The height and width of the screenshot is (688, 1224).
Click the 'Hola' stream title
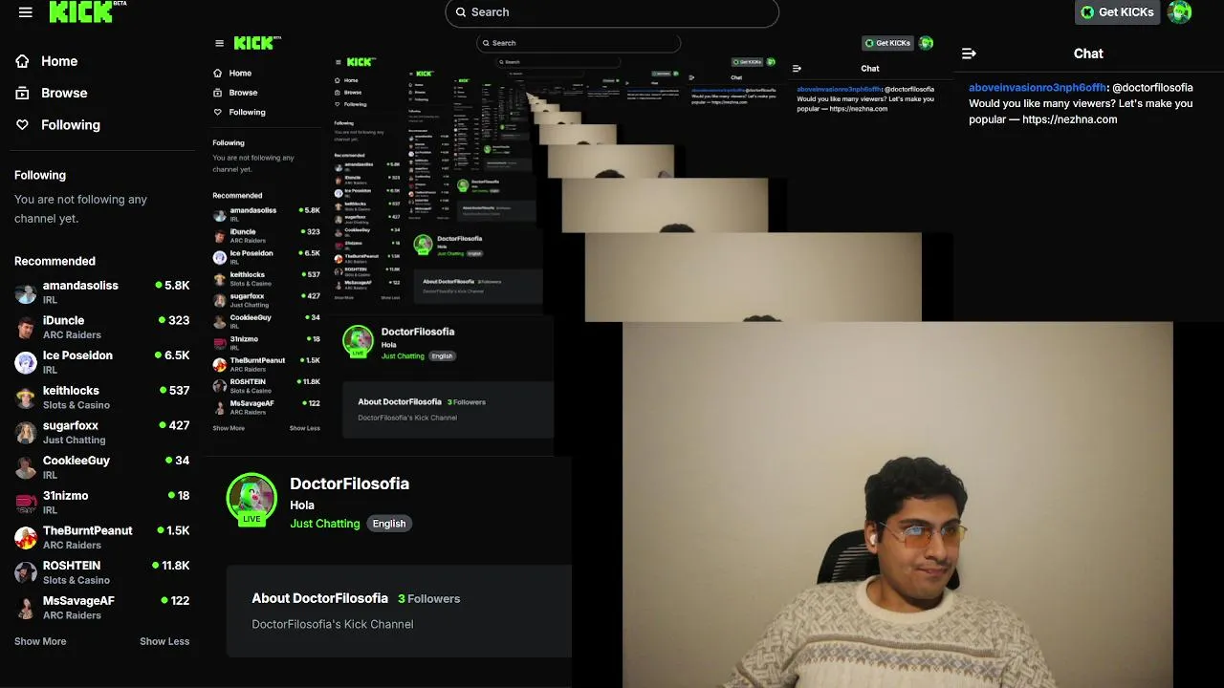[302, 505]
